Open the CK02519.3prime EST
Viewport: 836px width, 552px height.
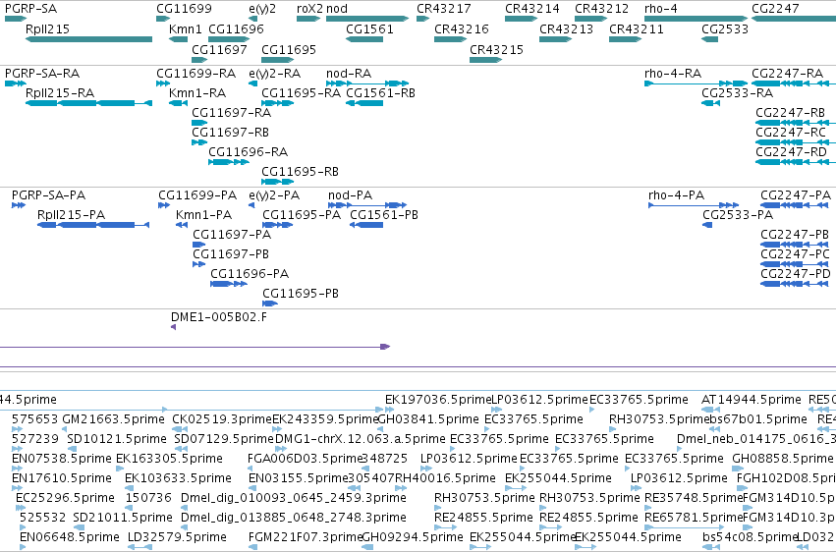[x=180, y=429]
